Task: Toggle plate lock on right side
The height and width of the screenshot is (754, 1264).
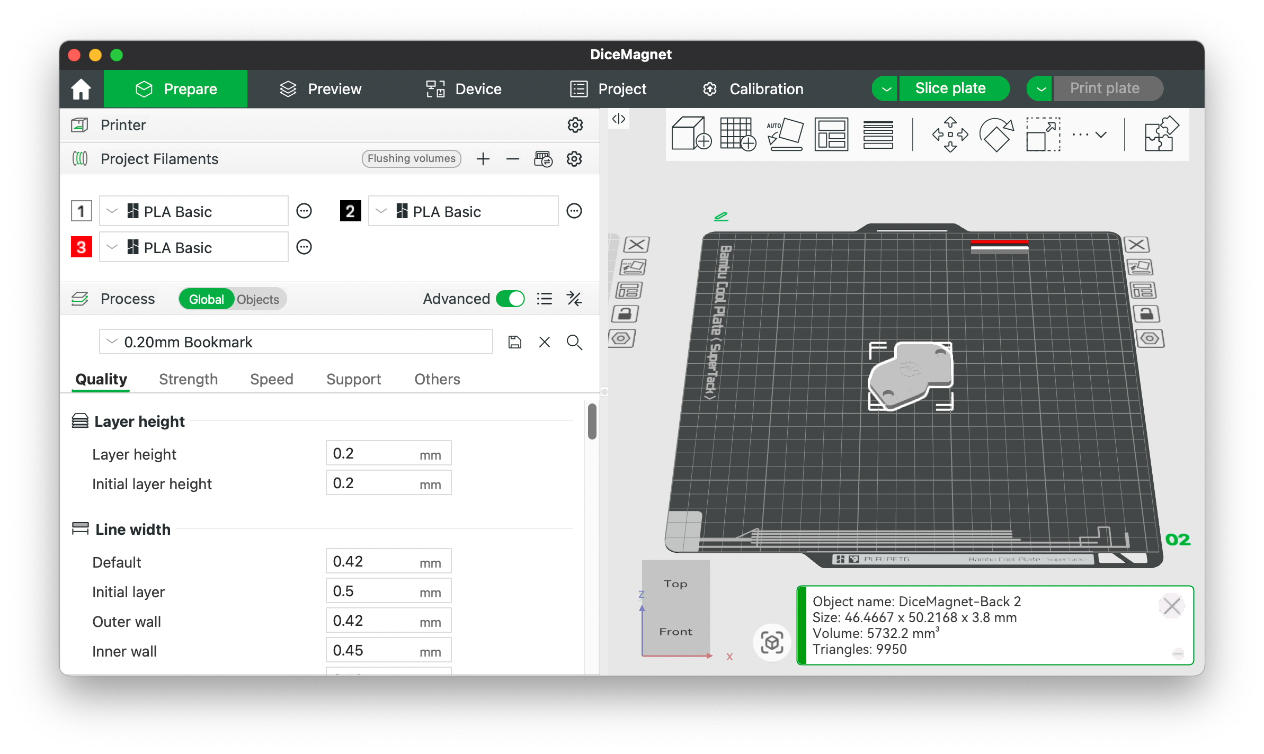Action: pyautogui.click(x=1146, y=314)
